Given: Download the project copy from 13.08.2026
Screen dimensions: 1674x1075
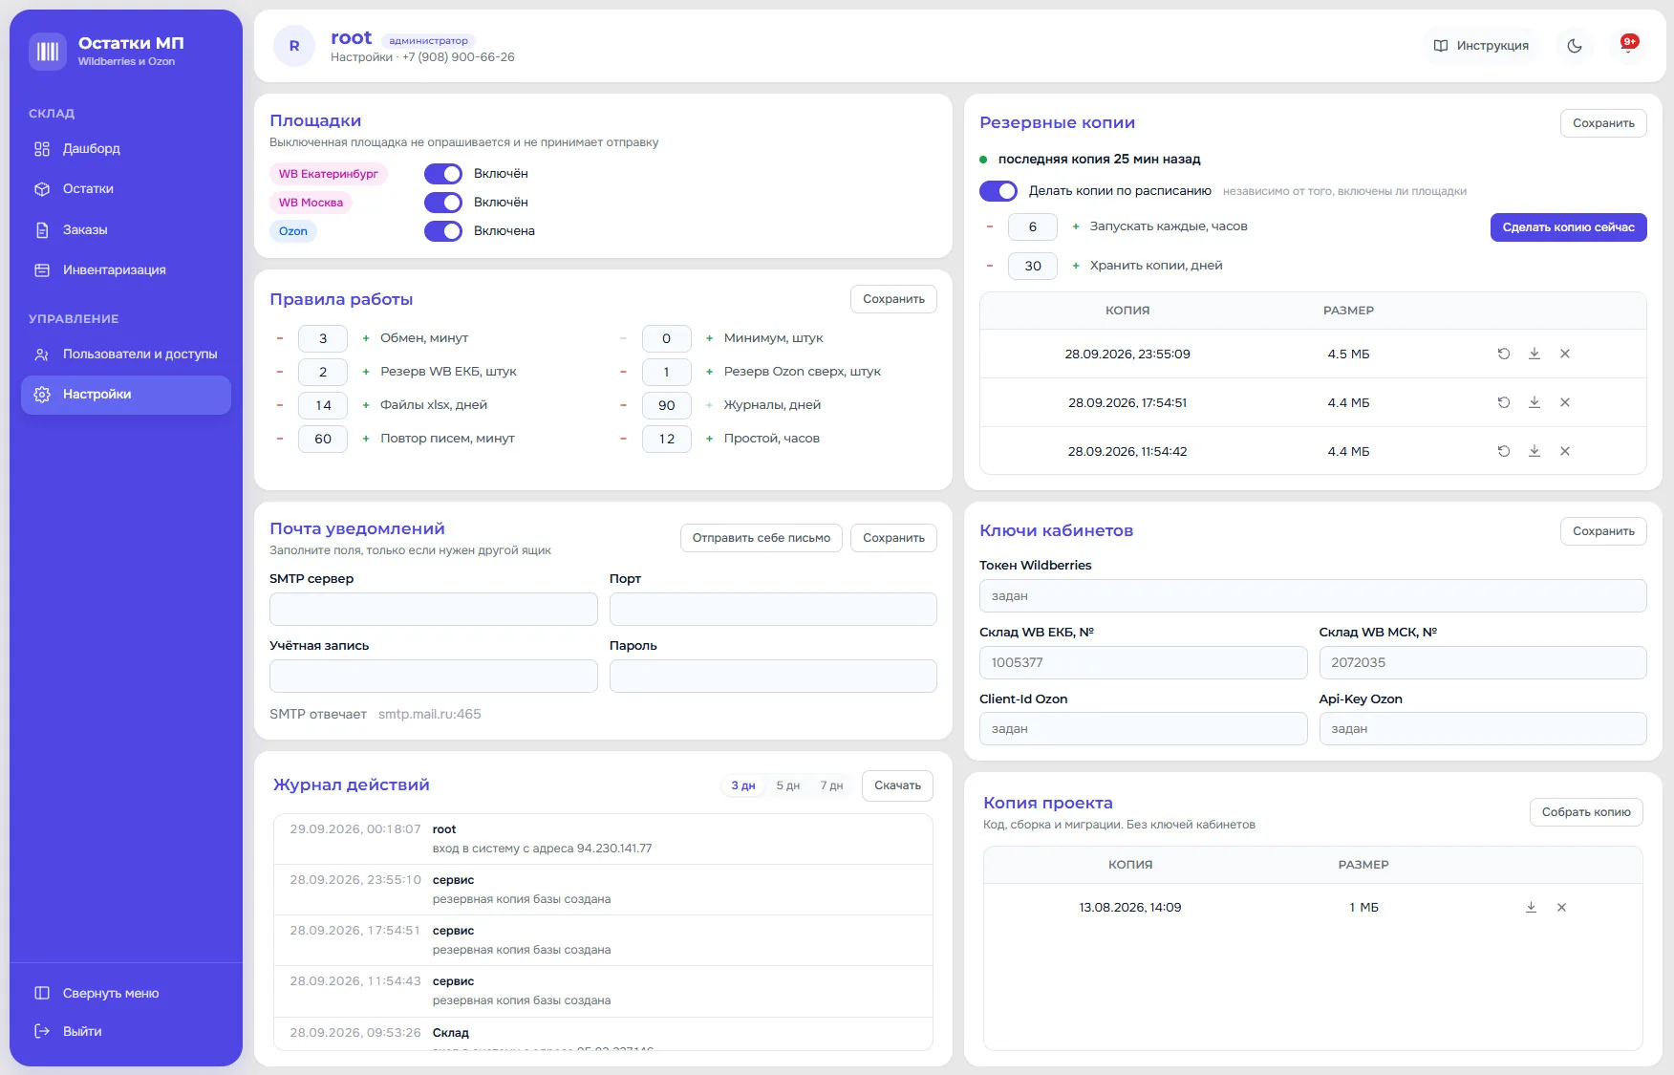Looking at the screenshot, I should [1531, 907].
